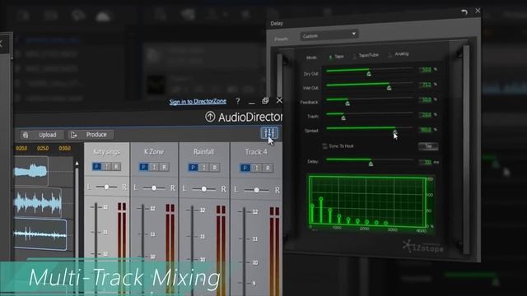Click the Spread percentage value field
The image size is (527, 296).
[x=426, y=130]
